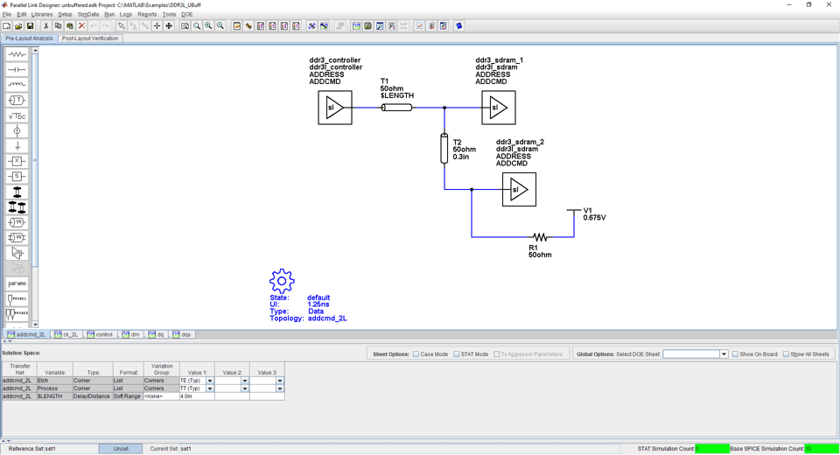This screenshot has height=455, width=840.
Task: Toggle the STAT Mode checkbox
Action: tap(457, 354)
